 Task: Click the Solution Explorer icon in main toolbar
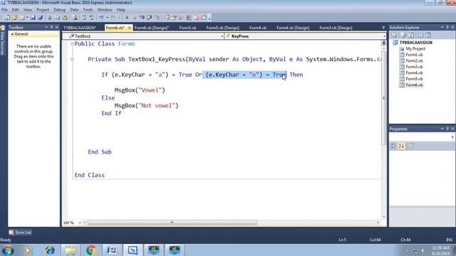166,18
